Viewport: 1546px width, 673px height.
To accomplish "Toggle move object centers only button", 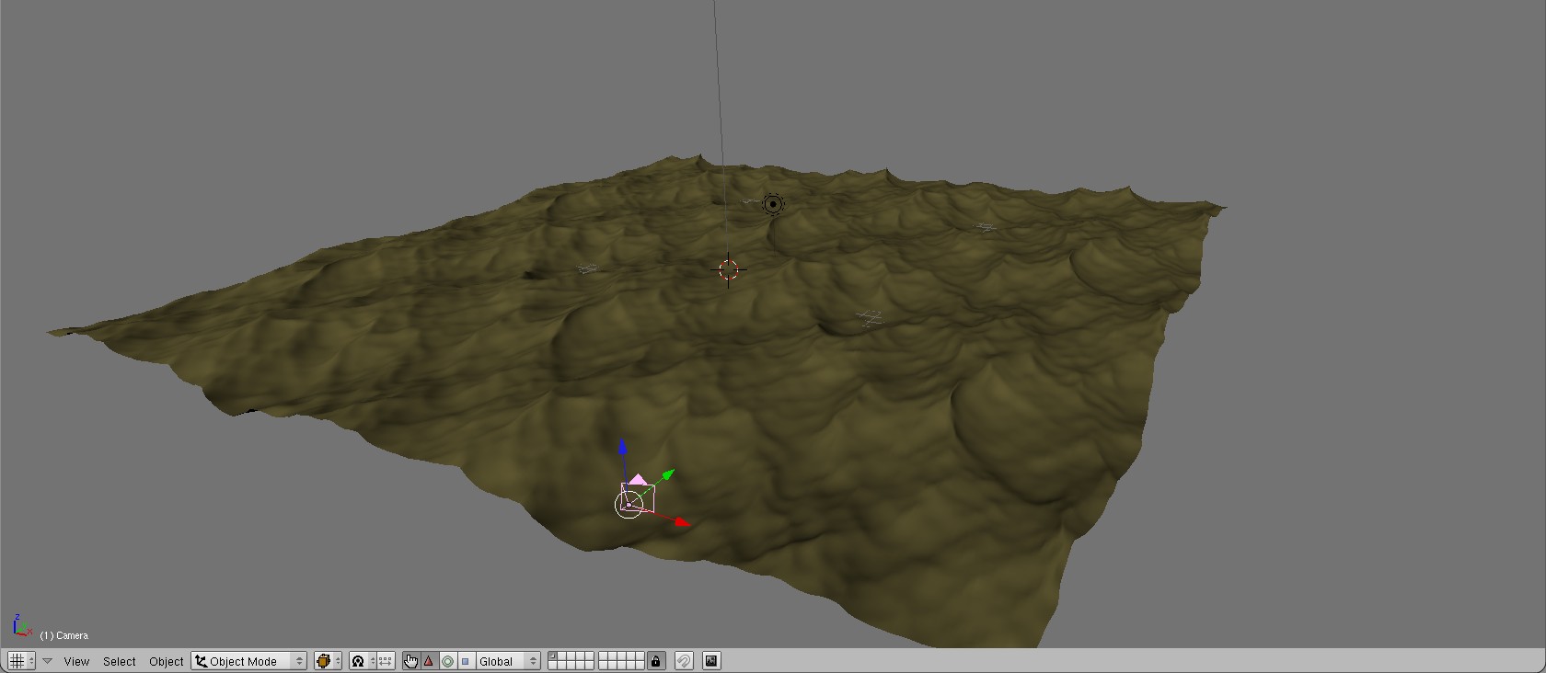I will point(386,661).
